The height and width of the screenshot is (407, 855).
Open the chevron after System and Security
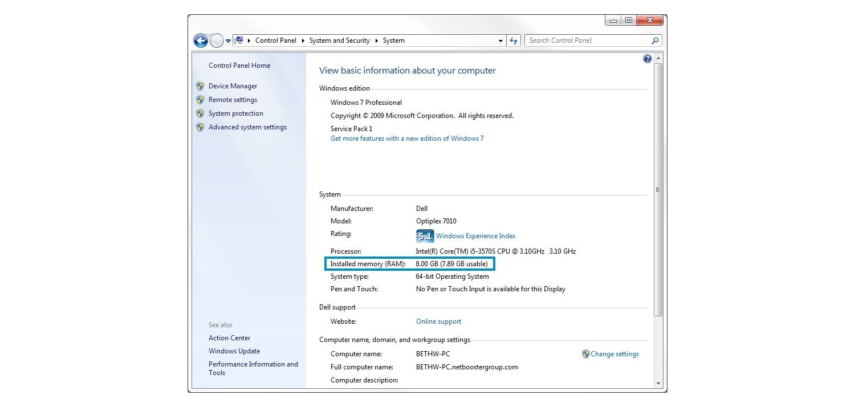click(377, 40)
